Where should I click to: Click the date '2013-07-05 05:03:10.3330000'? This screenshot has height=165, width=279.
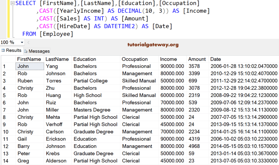[244, 161]
